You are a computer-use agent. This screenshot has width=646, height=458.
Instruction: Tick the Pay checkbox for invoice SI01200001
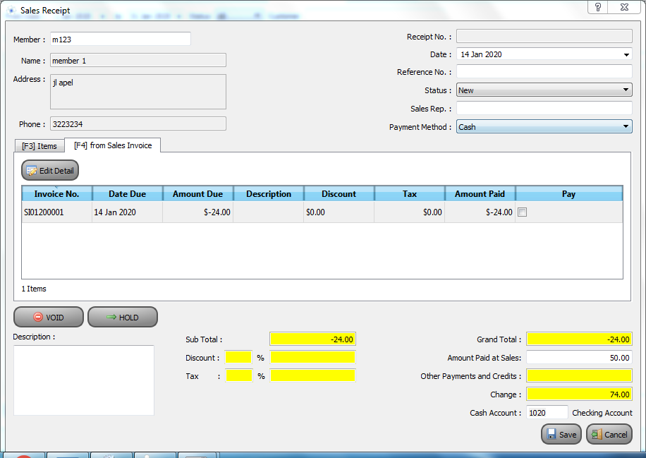click(522, 212)
